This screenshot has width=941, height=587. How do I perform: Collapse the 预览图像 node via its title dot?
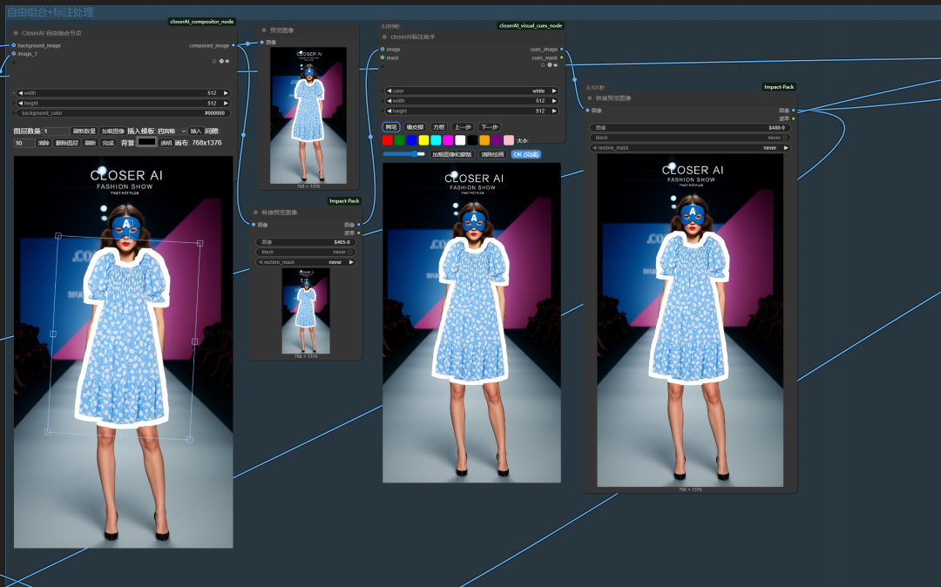264,30
